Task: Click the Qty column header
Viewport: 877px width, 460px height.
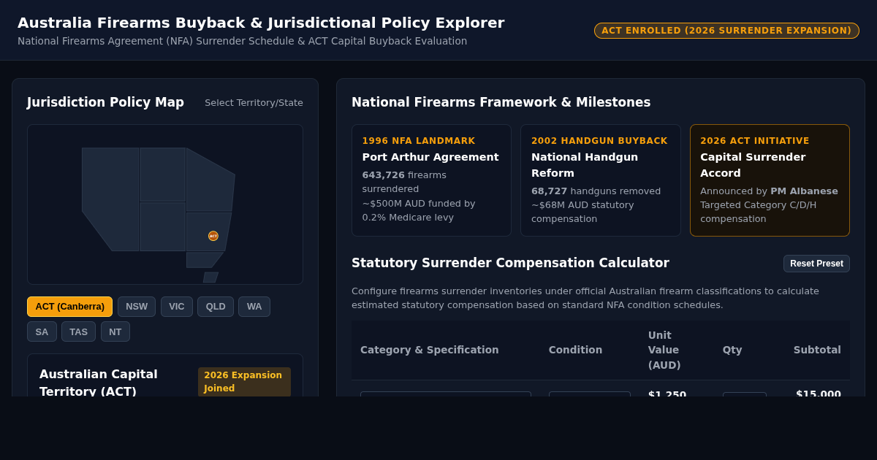Action: [732, 350]
